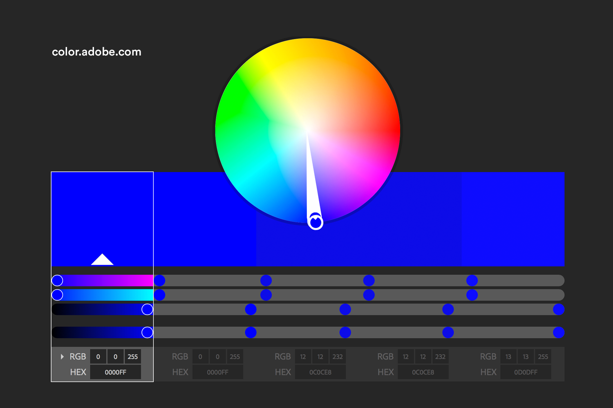
Task: Click the blue channel slider handle of selected color
Action: click(147, 309)
